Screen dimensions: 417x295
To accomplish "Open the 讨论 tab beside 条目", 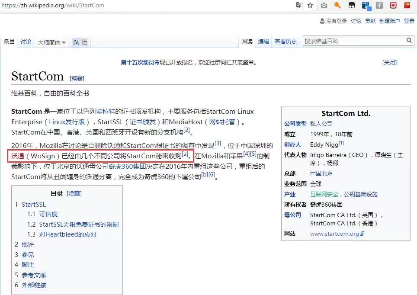I will pyautogui.click(x=26, y=42).
